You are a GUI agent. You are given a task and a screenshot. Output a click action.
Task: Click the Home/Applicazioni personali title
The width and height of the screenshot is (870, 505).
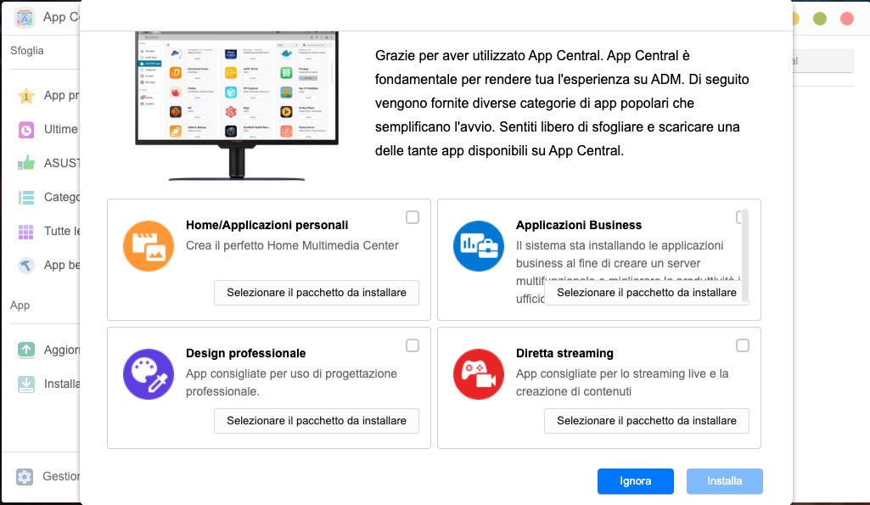tap(267, 225)
